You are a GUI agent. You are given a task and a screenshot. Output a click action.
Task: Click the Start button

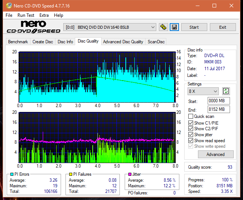tap(194, 27)
